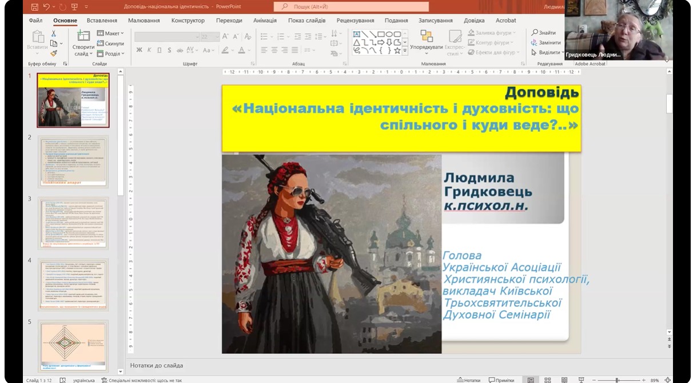Switch to the Показ слайдів tab
The image size is (693, 383).
coord(306,21)
